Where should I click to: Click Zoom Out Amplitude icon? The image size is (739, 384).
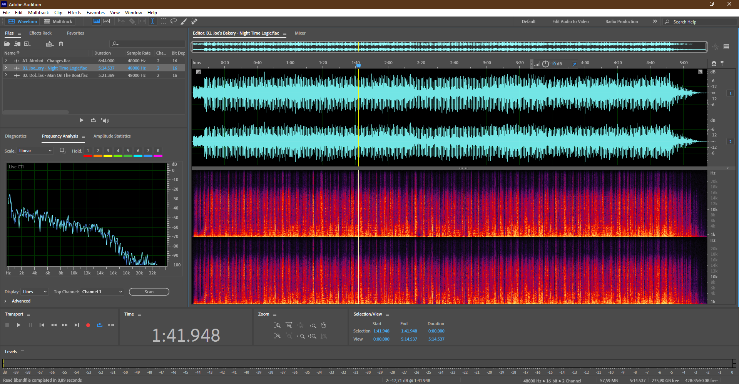pyautogui.click(x=277, y=336)
